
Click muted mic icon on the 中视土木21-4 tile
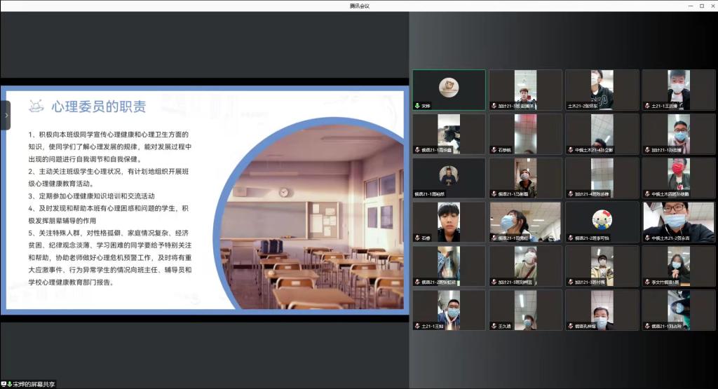(x=570, y=150)
